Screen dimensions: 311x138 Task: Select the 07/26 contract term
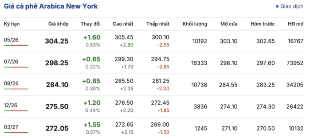coord(11,62)
